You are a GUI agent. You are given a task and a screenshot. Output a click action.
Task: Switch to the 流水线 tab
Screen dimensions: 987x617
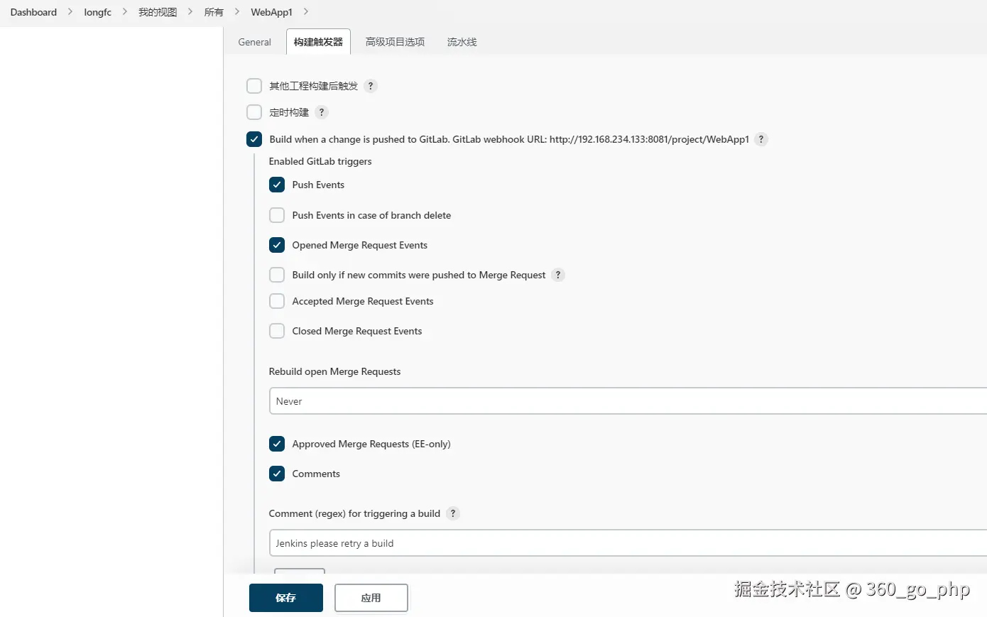click(x=462, y=42)
